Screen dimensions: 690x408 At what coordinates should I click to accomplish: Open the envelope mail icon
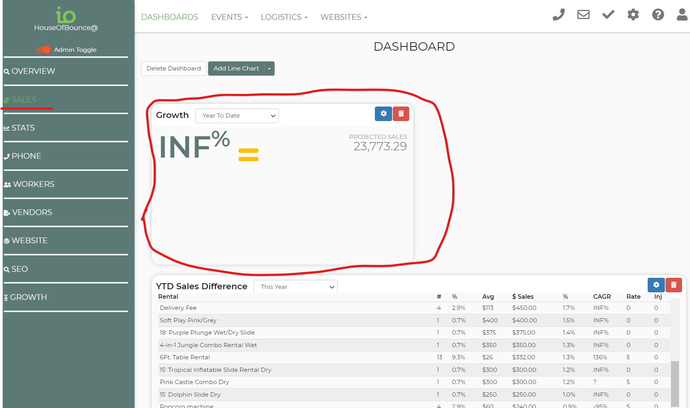coord(583,15)
